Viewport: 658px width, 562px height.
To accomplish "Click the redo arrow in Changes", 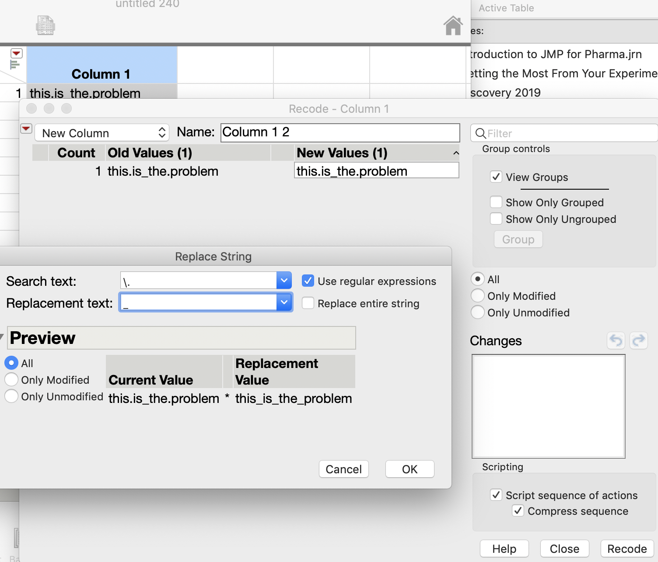I will pos(639,340).
